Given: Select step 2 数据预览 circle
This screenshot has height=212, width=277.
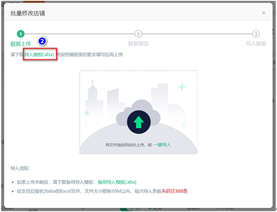Looking at the screenshot, I should point(138,34).
